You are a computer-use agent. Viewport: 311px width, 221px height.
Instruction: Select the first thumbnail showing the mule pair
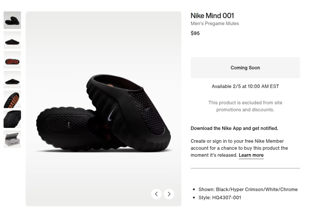(12, 20)
